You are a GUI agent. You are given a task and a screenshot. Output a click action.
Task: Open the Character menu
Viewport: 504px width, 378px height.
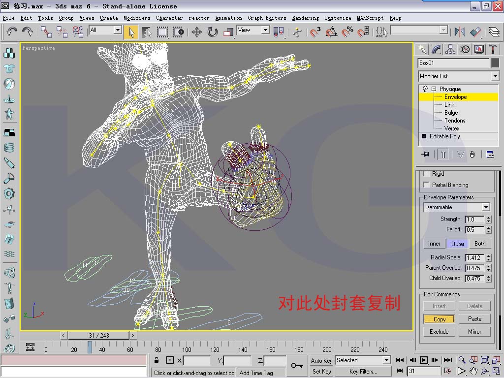pyautogui.click(x=169, y=18)
